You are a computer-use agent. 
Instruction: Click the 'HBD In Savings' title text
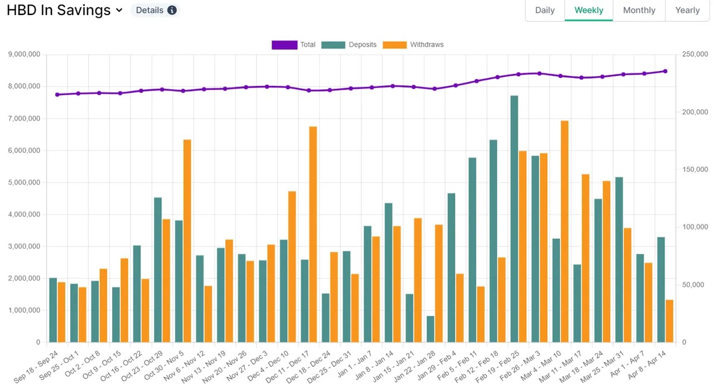[x=59, y=10]
